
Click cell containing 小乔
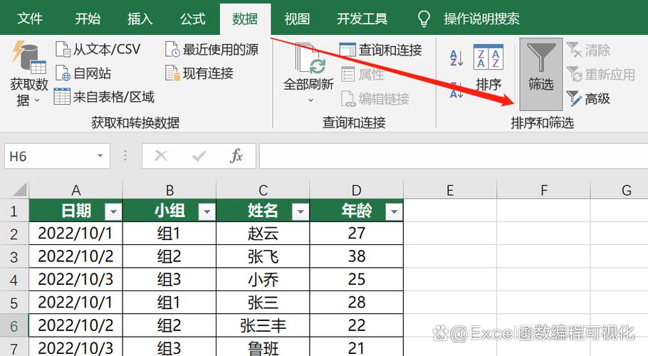coord(263,280)
